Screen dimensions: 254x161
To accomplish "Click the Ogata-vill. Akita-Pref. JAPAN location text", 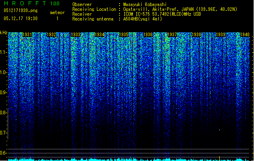I will (180, 9).
